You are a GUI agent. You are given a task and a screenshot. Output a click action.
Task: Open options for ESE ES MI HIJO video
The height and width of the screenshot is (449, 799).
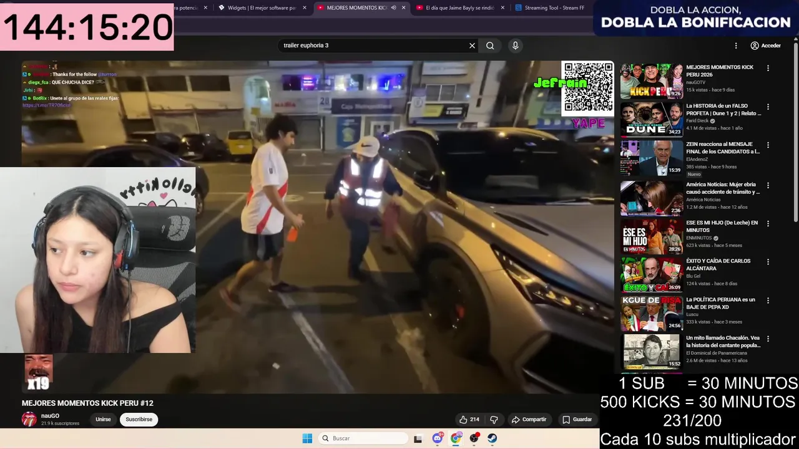(x=768, y=223)
